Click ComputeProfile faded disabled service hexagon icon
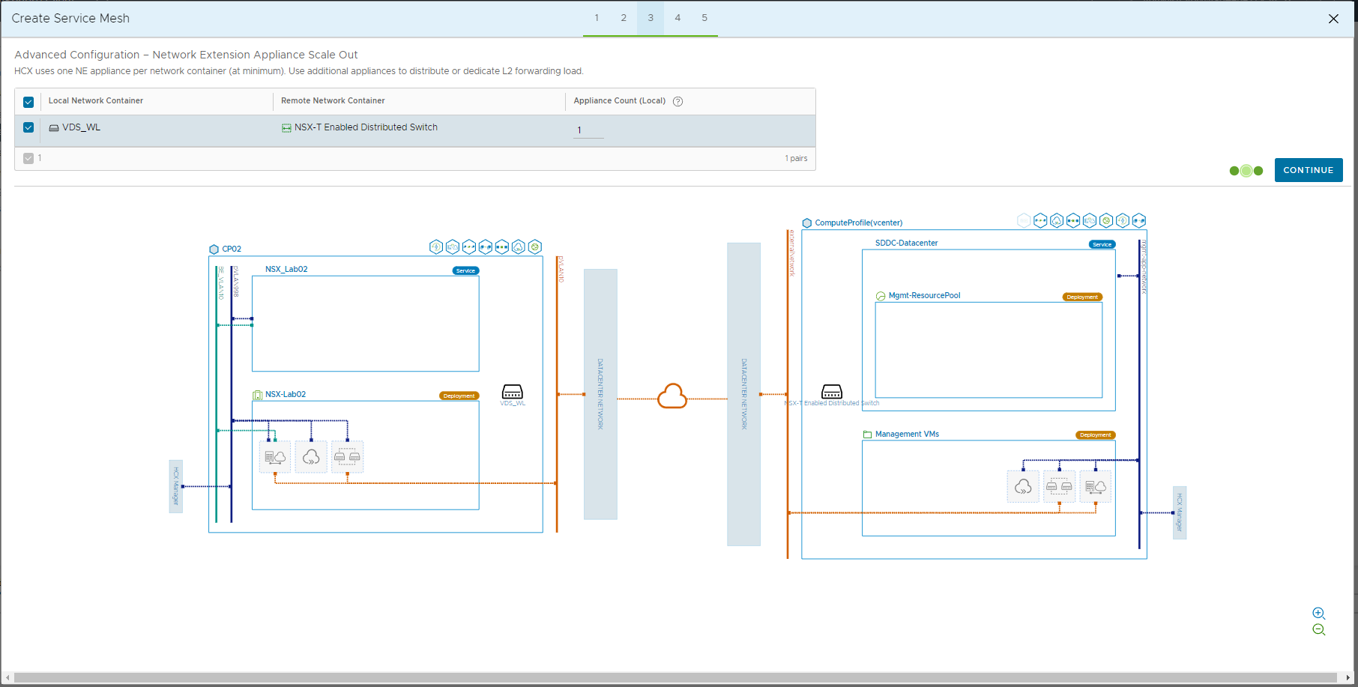 pyautogui.click(x=1024, y=220)
